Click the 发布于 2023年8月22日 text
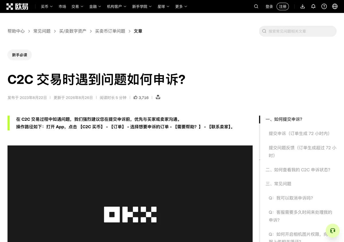Viewport: 344px width, 242px height. point(27,97)
